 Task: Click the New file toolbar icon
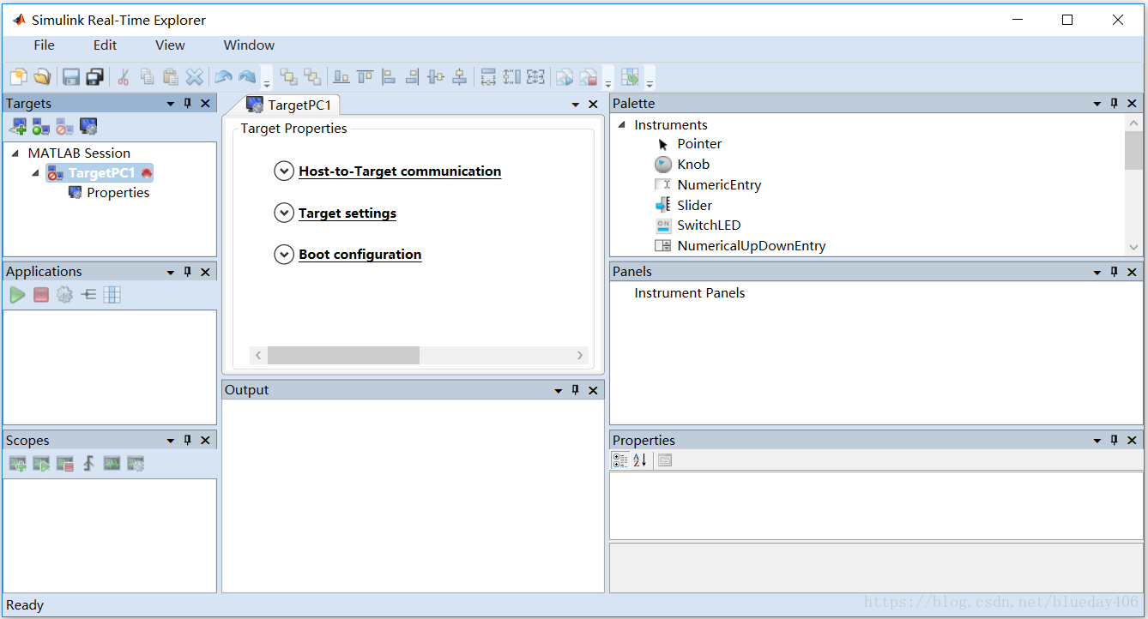(x=18, y=76)
